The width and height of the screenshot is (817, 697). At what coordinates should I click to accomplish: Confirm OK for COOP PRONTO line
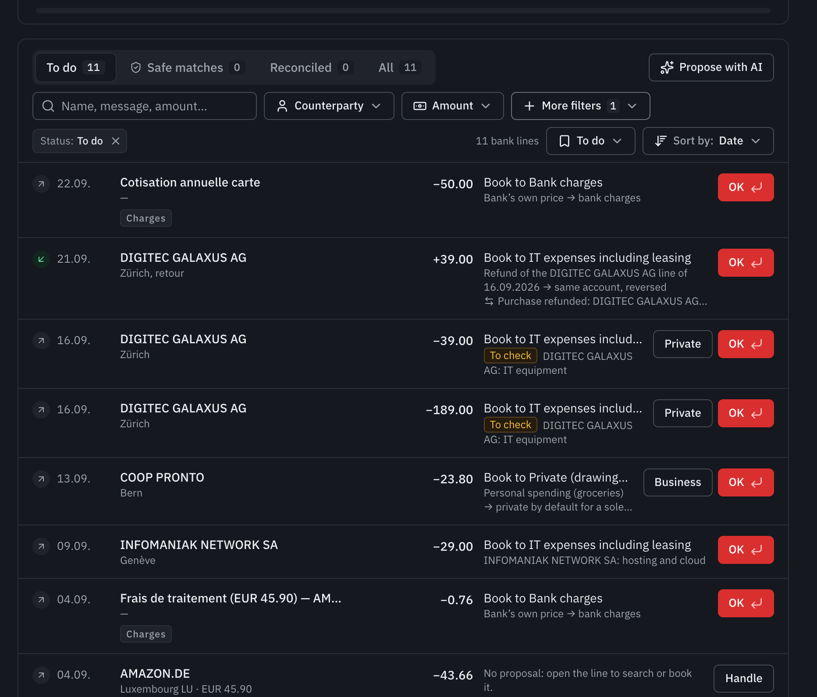746,482
